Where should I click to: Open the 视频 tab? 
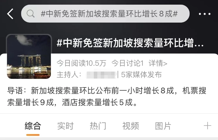131,126
